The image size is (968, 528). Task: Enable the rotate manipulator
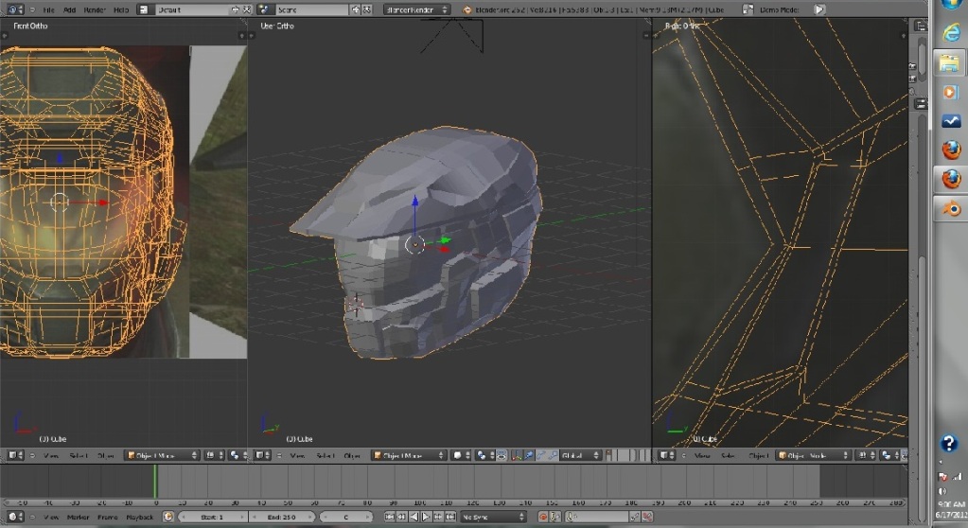(541, 456)
